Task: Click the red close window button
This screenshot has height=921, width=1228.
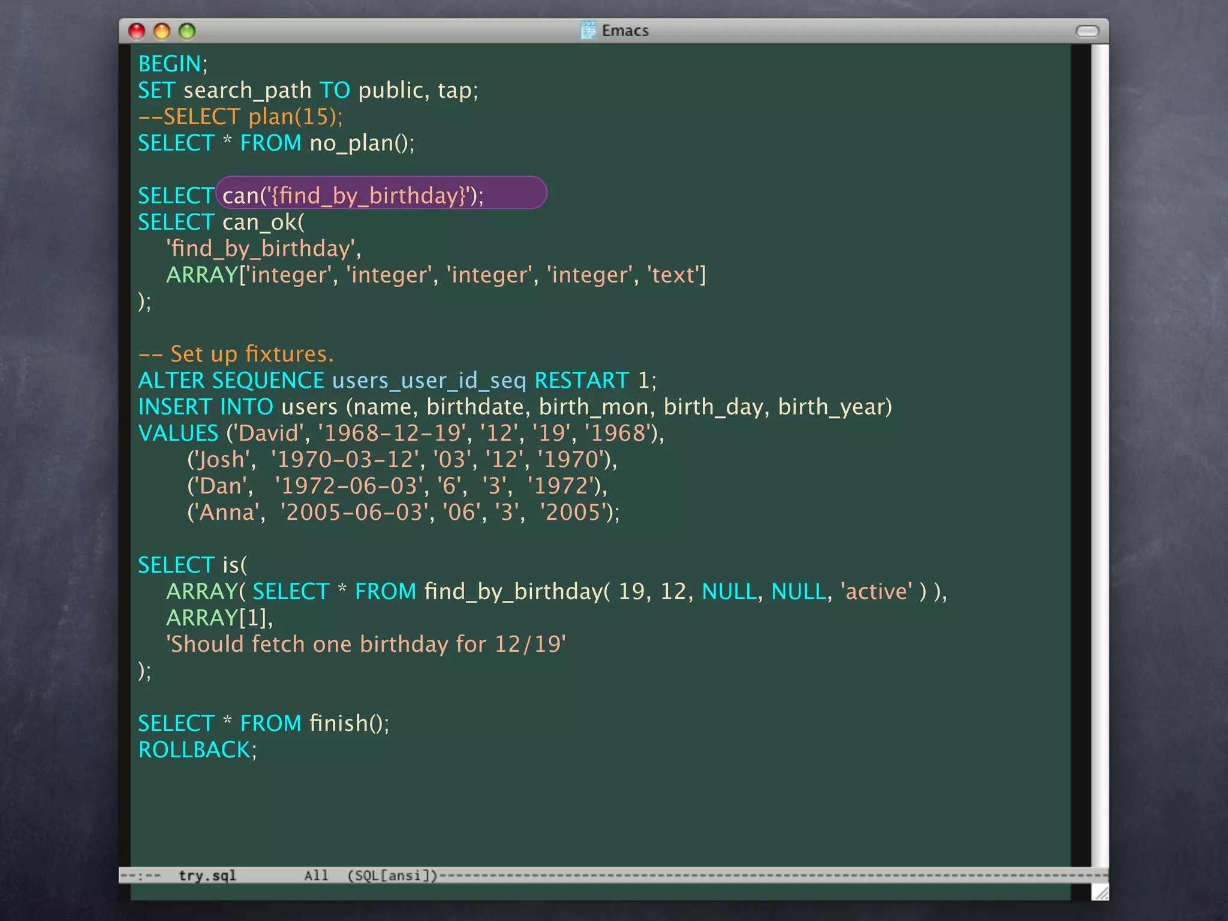Action: click(137, 31)
